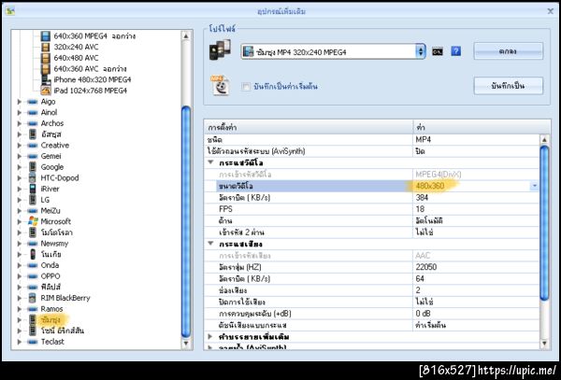Click the MP4 file save icon

(220, 85)
